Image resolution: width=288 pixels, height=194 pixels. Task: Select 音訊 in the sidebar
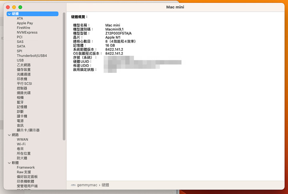20,126
